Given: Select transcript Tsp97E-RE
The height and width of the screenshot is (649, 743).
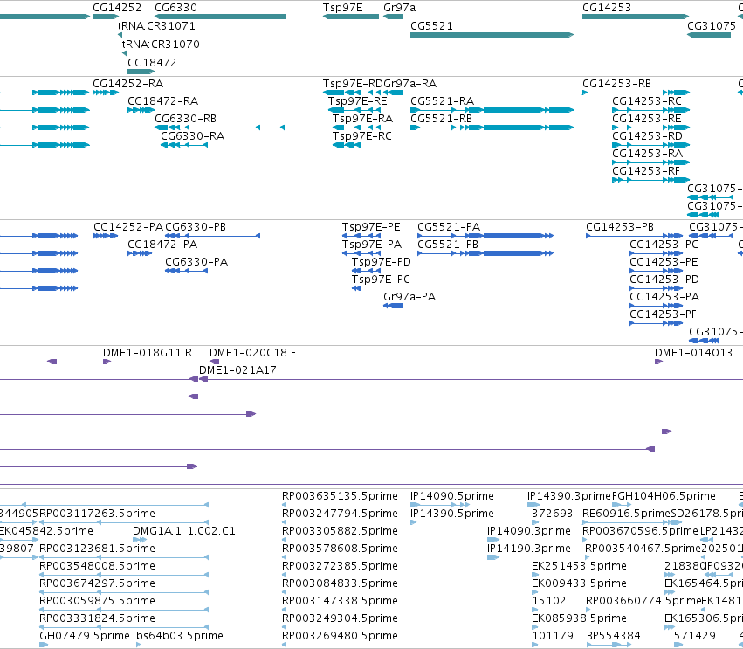Looking at the screenshot, I should pyautogui.click(x=358, y=101).
